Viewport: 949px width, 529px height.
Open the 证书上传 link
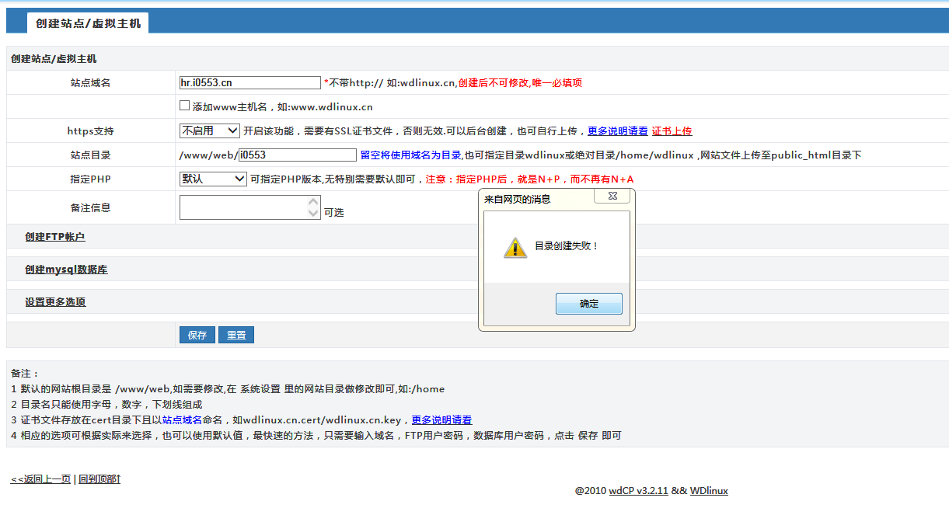pos(672,131)
